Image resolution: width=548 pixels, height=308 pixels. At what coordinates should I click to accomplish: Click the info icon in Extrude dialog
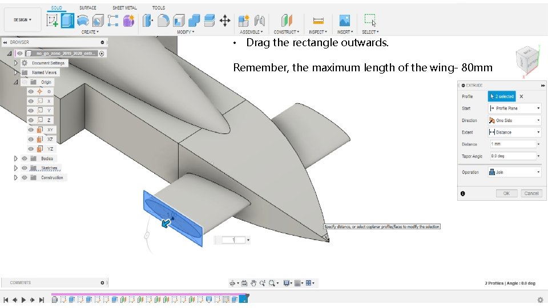click(463, 193)
